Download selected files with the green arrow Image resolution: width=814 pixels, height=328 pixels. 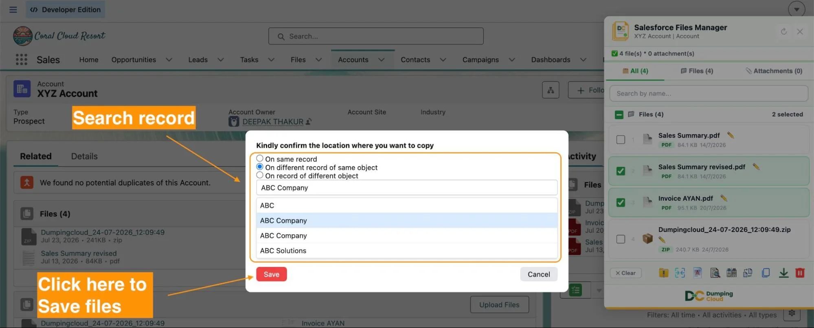click(x=783, y=273)
